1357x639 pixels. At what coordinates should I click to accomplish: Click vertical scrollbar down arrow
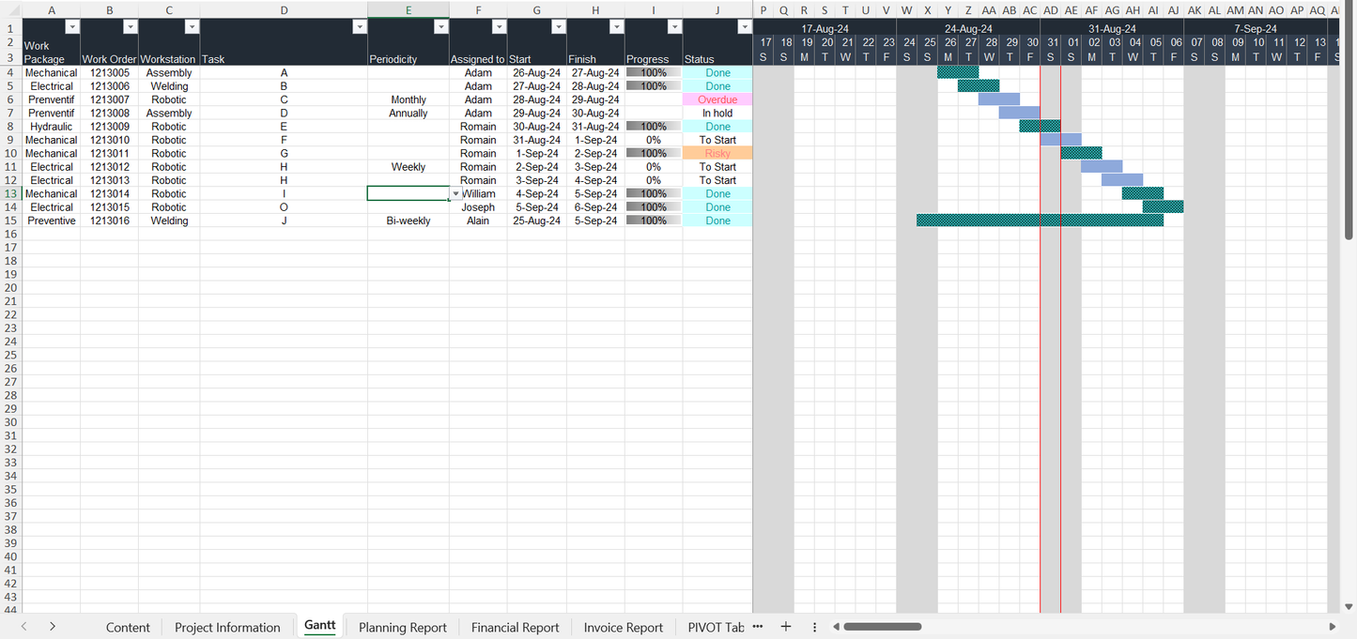pyautogui.click(x=1349, y=607)
